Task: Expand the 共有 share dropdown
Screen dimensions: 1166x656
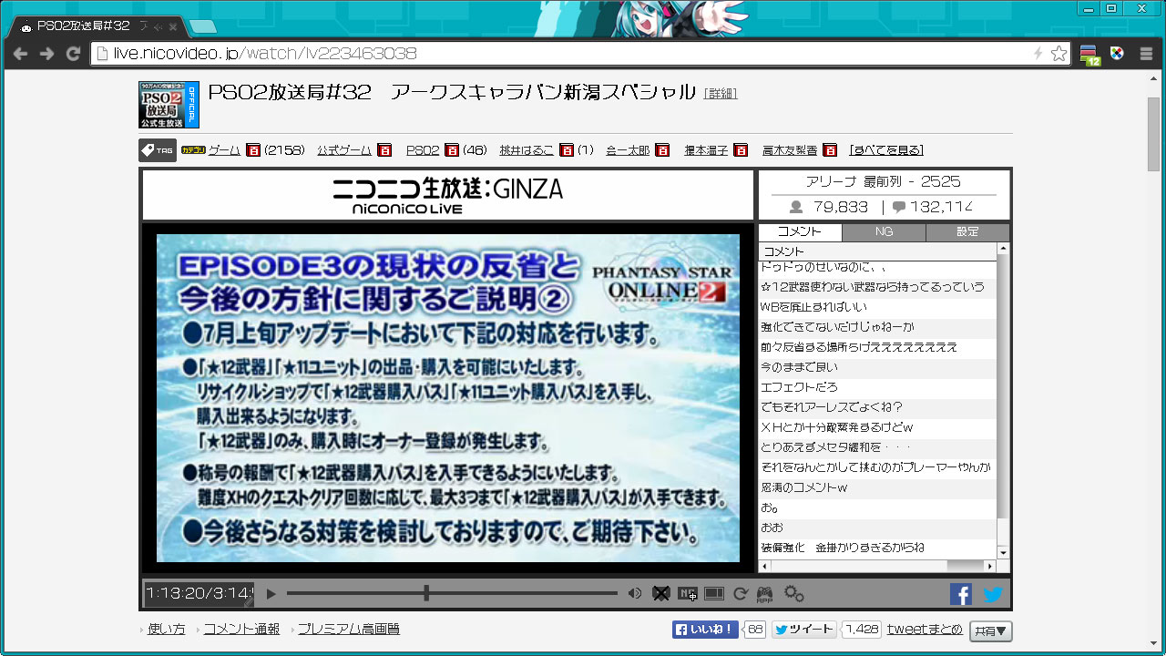Action: (990, 630)
